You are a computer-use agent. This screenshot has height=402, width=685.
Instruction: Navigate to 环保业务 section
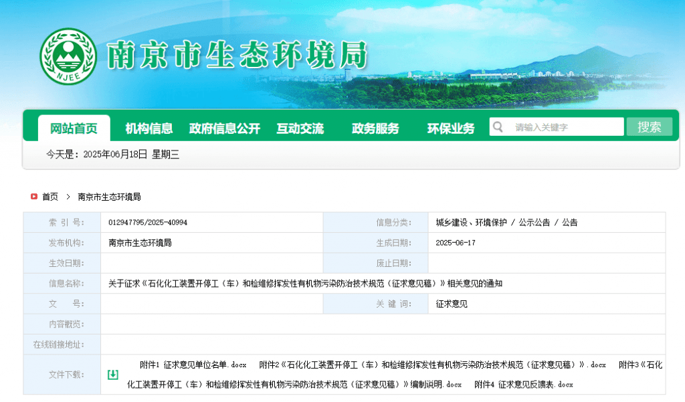(x=450, y=128)
